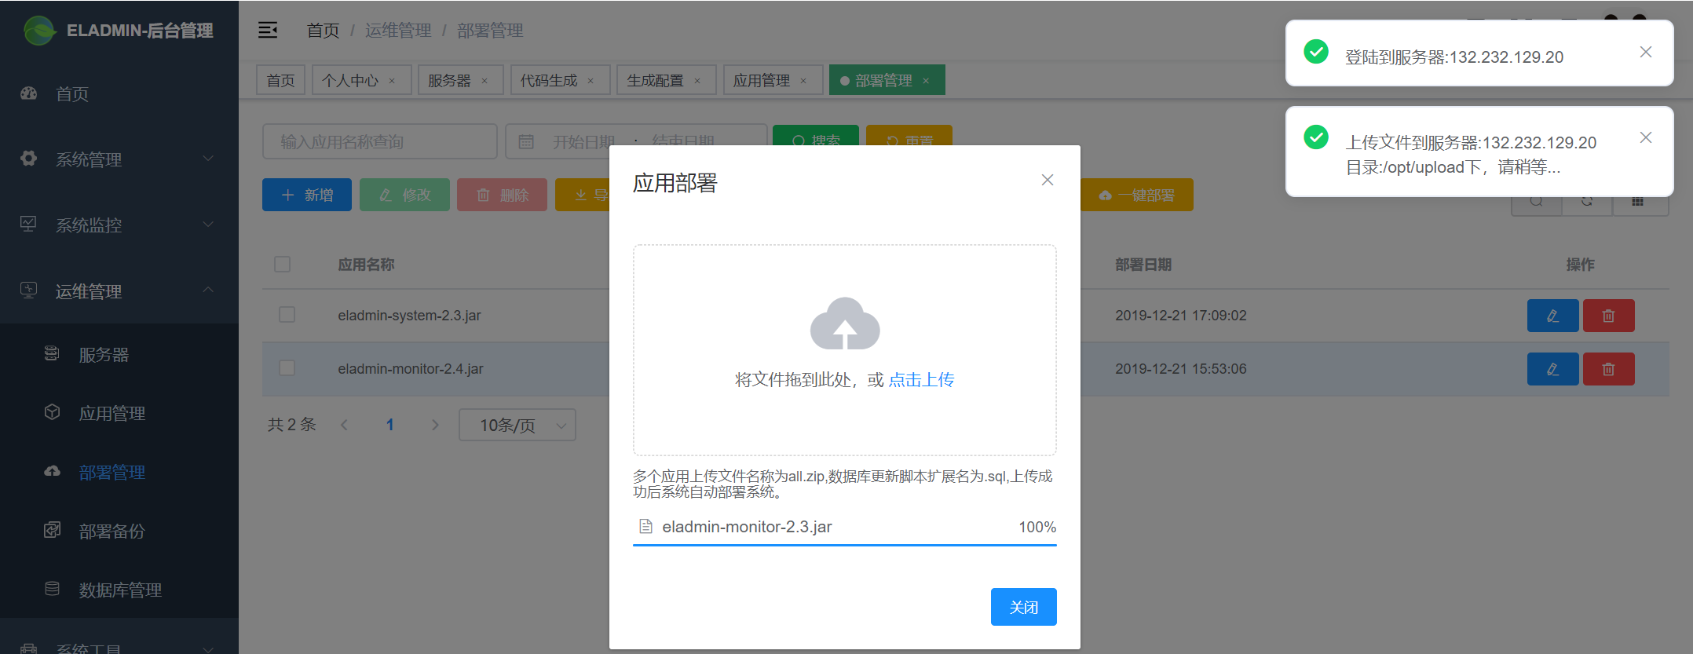1693x654 pixels.
Task: Click the 系统管理 gear icon
Action: 28,159
